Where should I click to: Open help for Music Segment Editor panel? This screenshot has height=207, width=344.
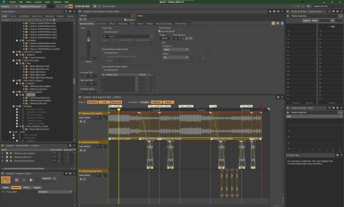click(x=278, y=97)
